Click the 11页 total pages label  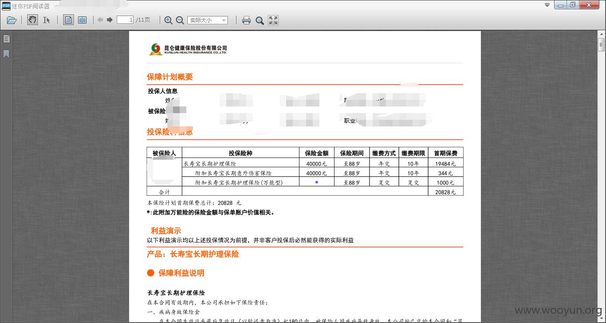point(143,20)
